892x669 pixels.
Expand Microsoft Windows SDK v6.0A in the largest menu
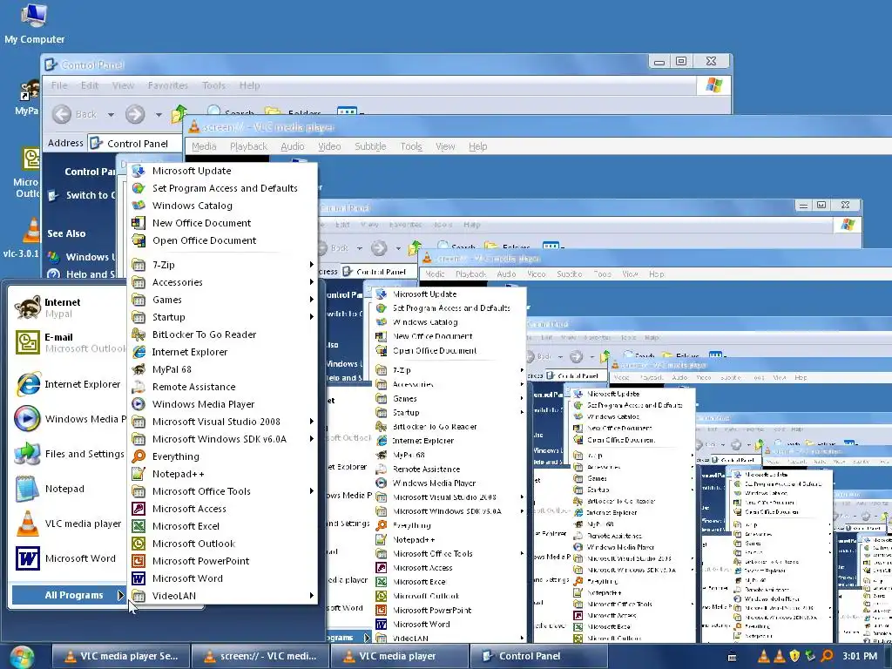pyautogui.click(x=224, y=439)
